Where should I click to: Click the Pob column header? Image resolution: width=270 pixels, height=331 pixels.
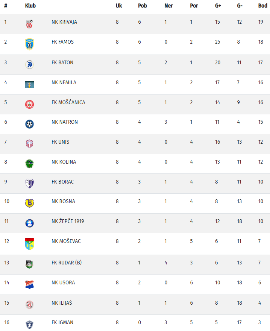point(142,6)
